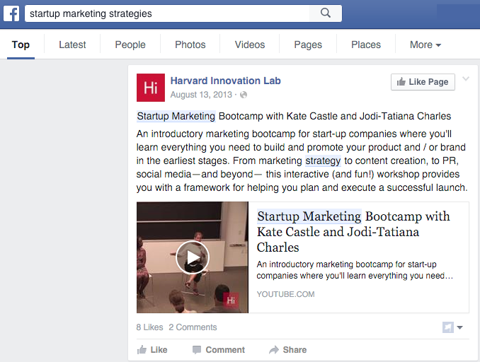
Task: Switch to the Latest tab
Action: click(x=72, y=45)
